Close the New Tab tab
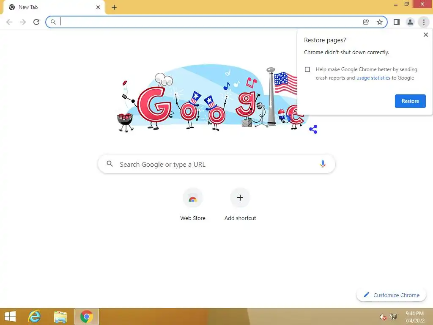 click(x=98, y=7)
